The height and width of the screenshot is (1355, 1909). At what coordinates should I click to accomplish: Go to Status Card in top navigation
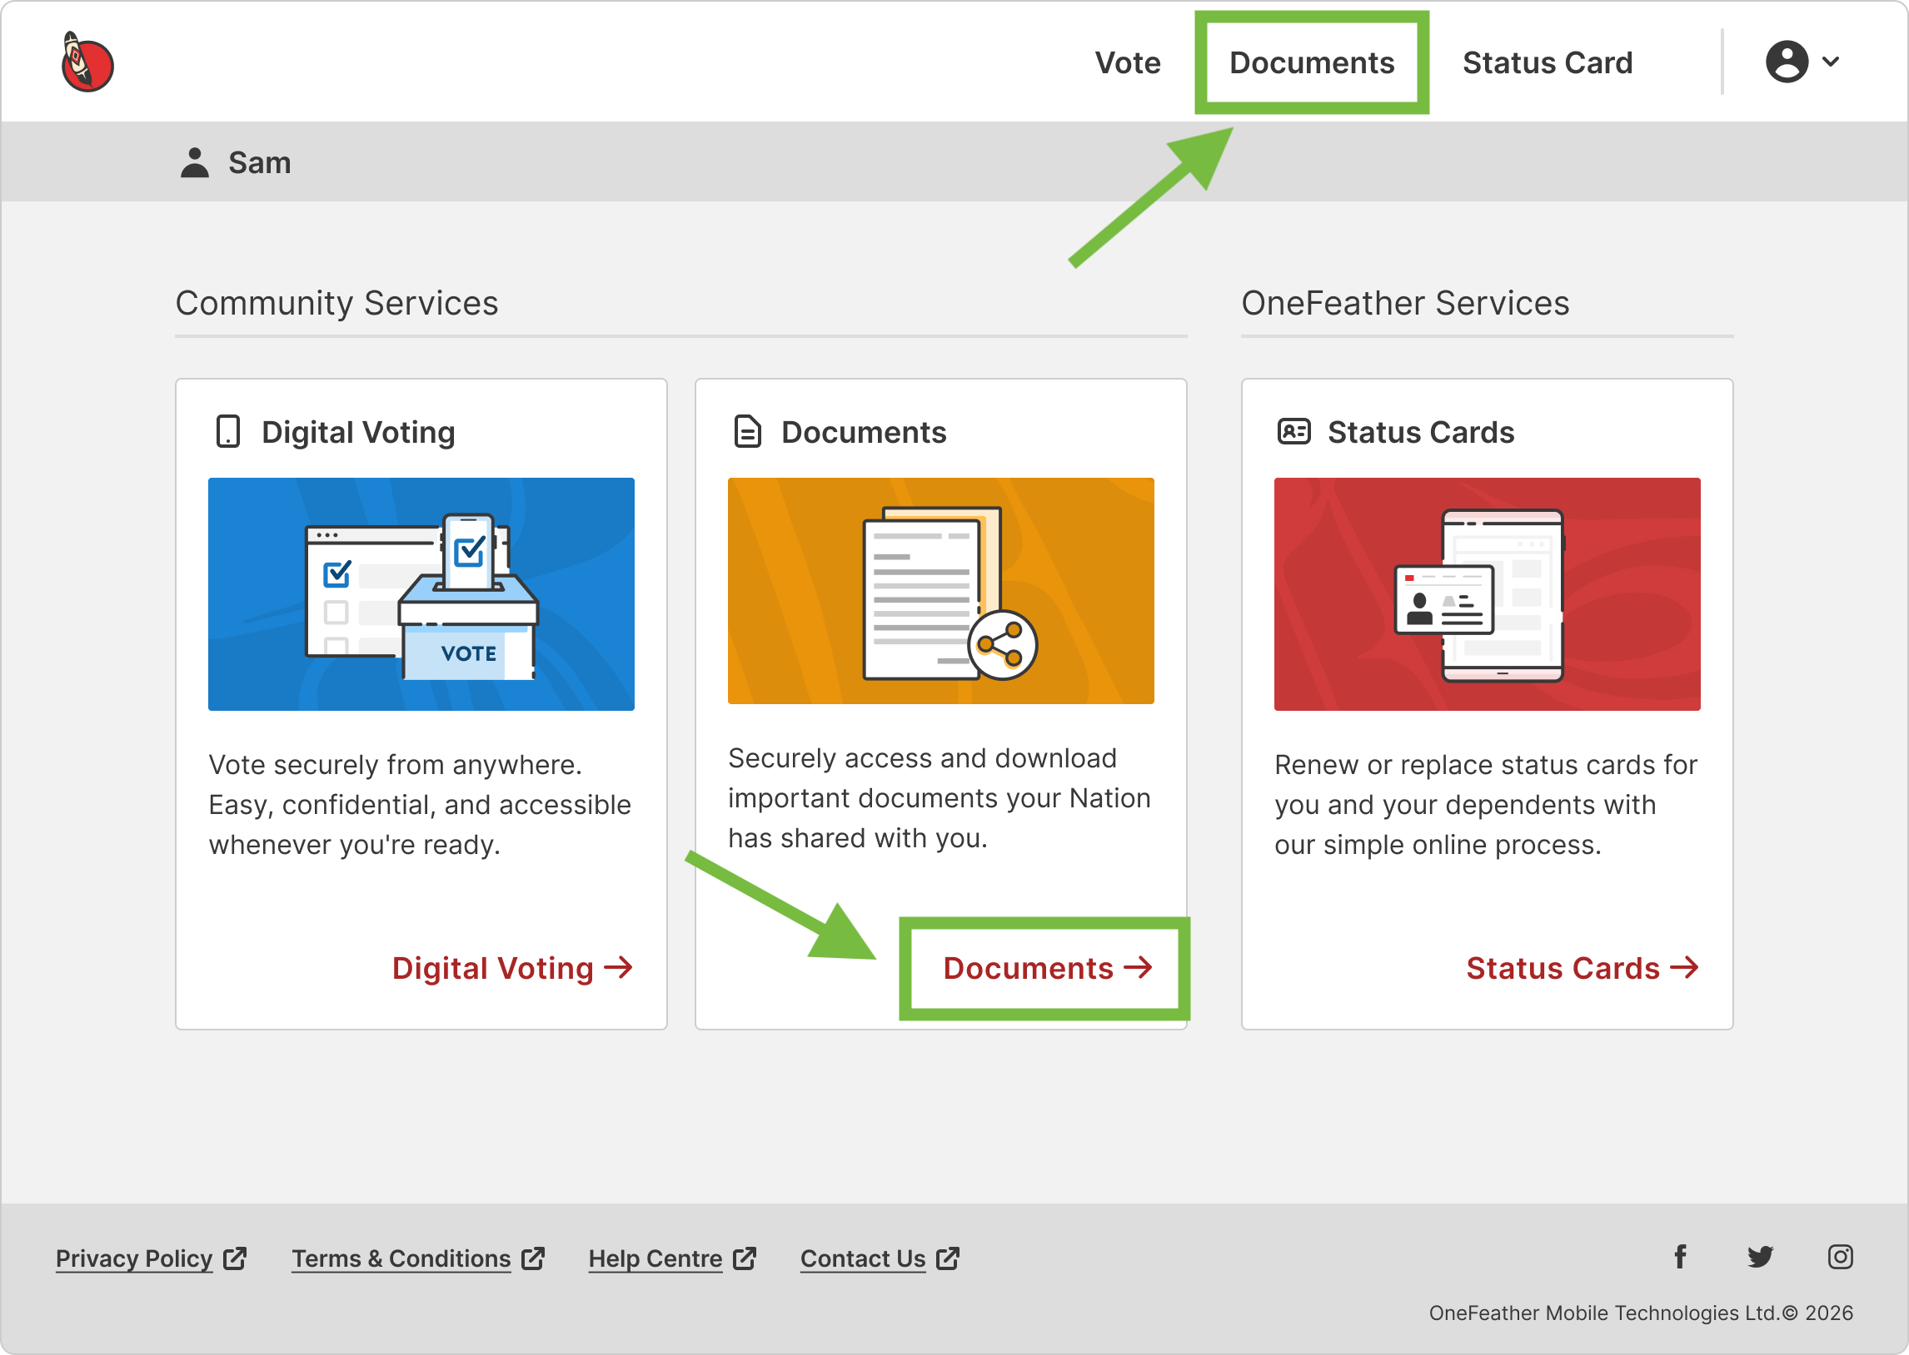[1548, 62]
